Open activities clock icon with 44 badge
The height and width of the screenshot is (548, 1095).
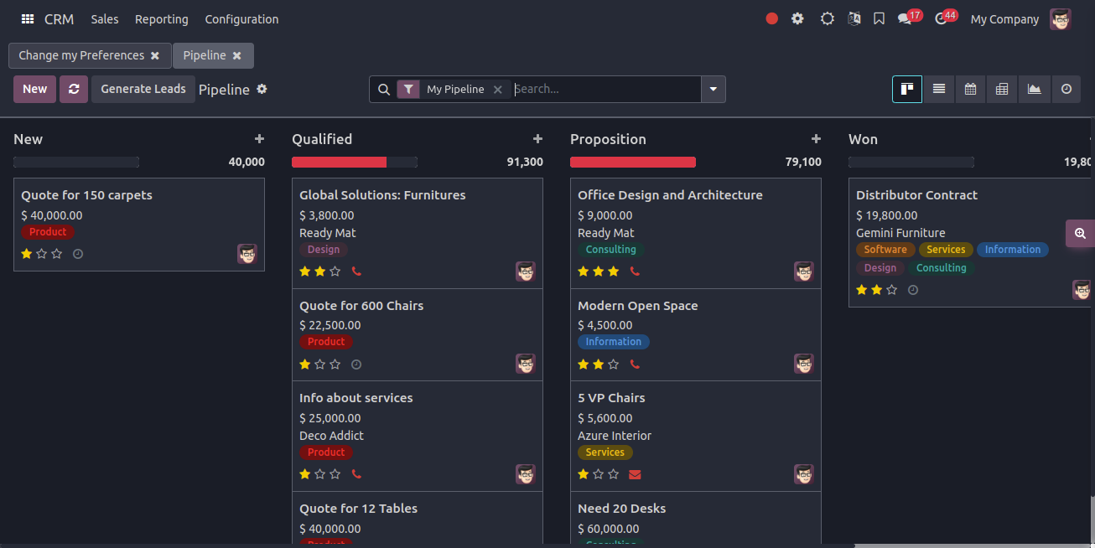(x=946, y=18)
